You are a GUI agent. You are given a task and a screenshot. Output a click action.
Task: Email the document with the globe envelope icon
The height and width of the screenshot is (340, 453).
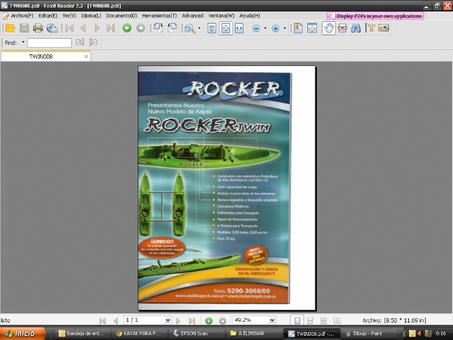click(52, 28)
